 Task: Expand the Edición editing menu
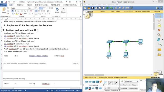(x=64, y=10)
